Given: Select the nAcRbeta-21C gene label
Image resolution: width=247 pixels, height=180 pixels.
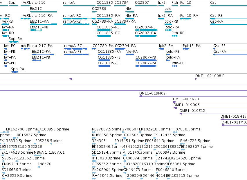Looking at the screenshot, I should tap(33, 3).
